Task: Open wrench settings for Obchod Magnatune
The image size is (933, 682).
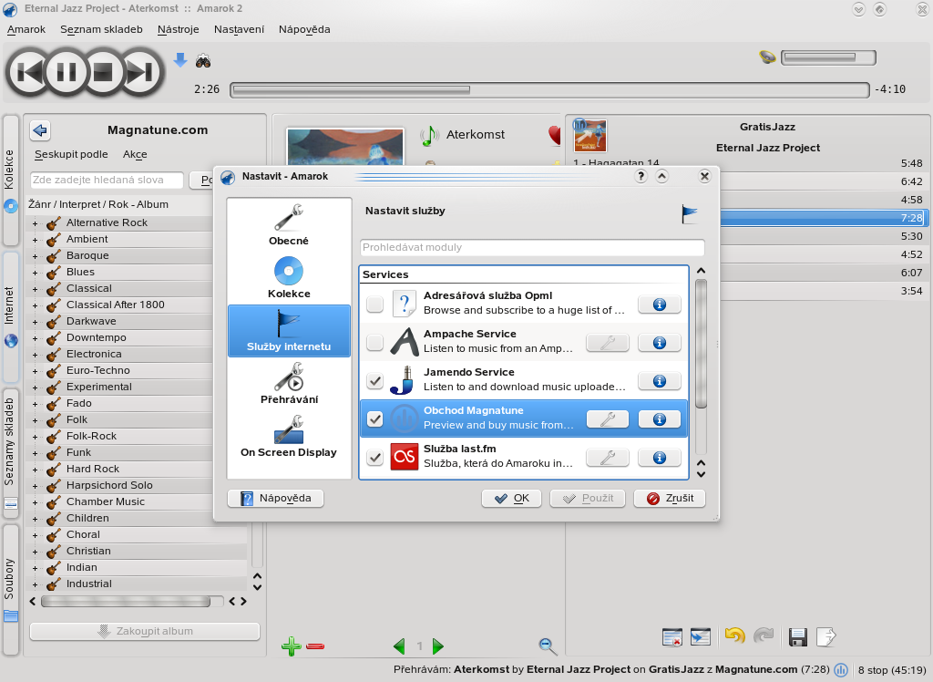Action: click(x=607, y=419)
